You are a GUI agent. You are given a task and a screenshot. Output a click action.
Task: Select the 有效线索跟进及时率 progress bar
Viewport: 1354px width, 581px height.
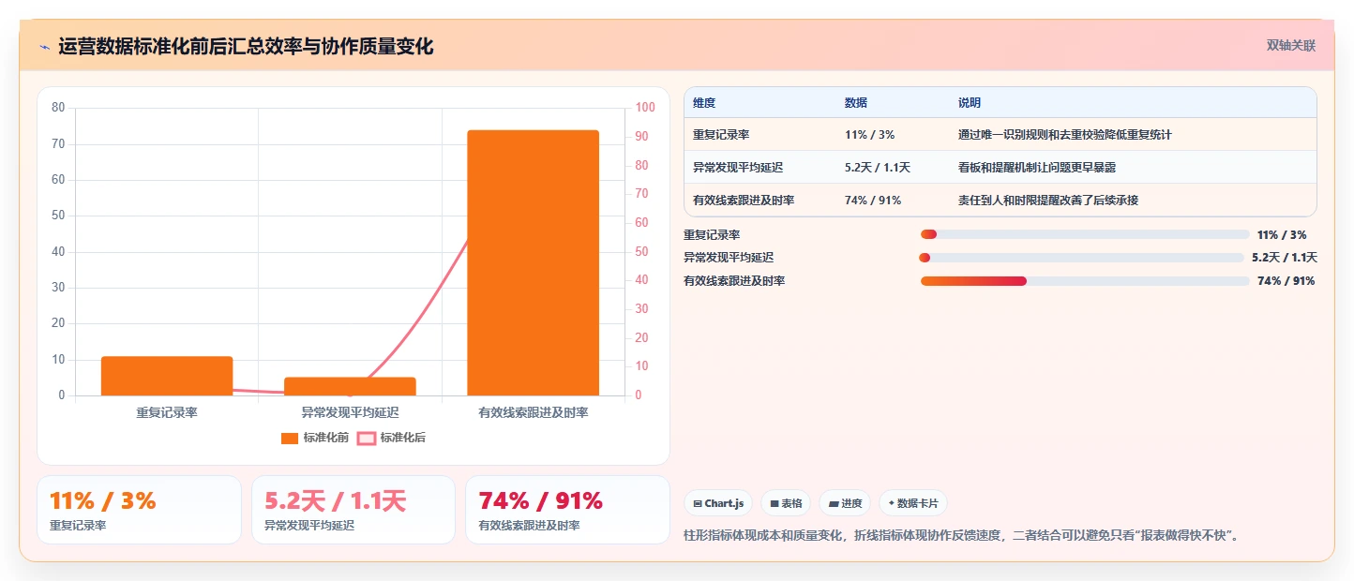coord(1085,281)
